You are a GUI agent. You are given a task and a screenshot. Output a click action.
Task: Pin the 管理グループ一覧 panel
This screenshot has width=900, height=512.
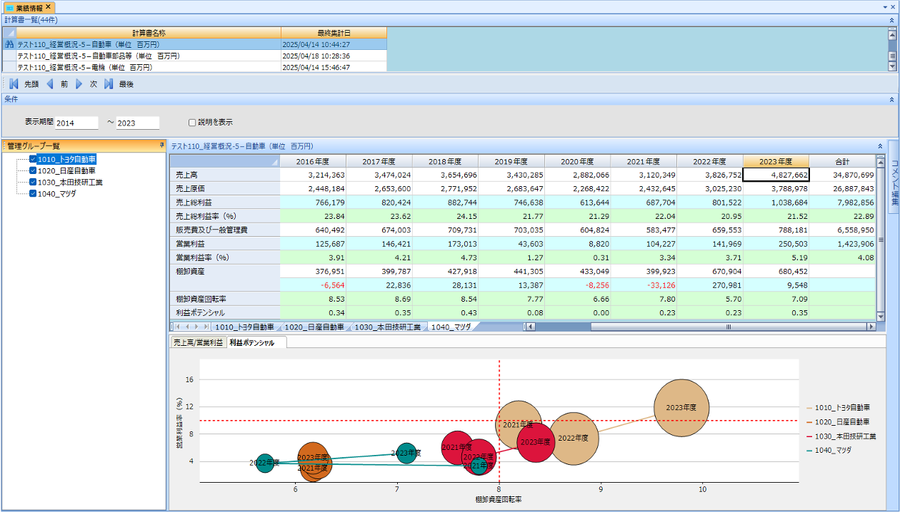(x=161, y=145)
